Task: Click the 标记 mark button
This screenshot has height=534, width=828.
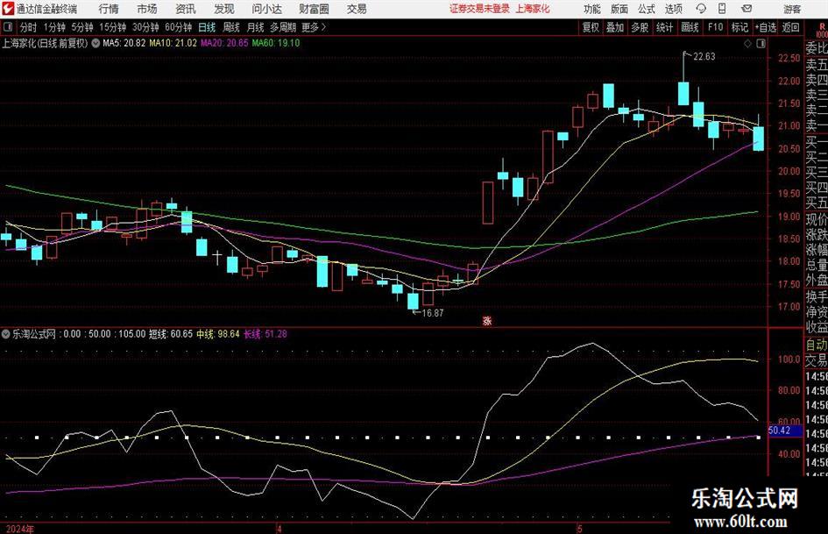Action: click(x=740, y=27)
